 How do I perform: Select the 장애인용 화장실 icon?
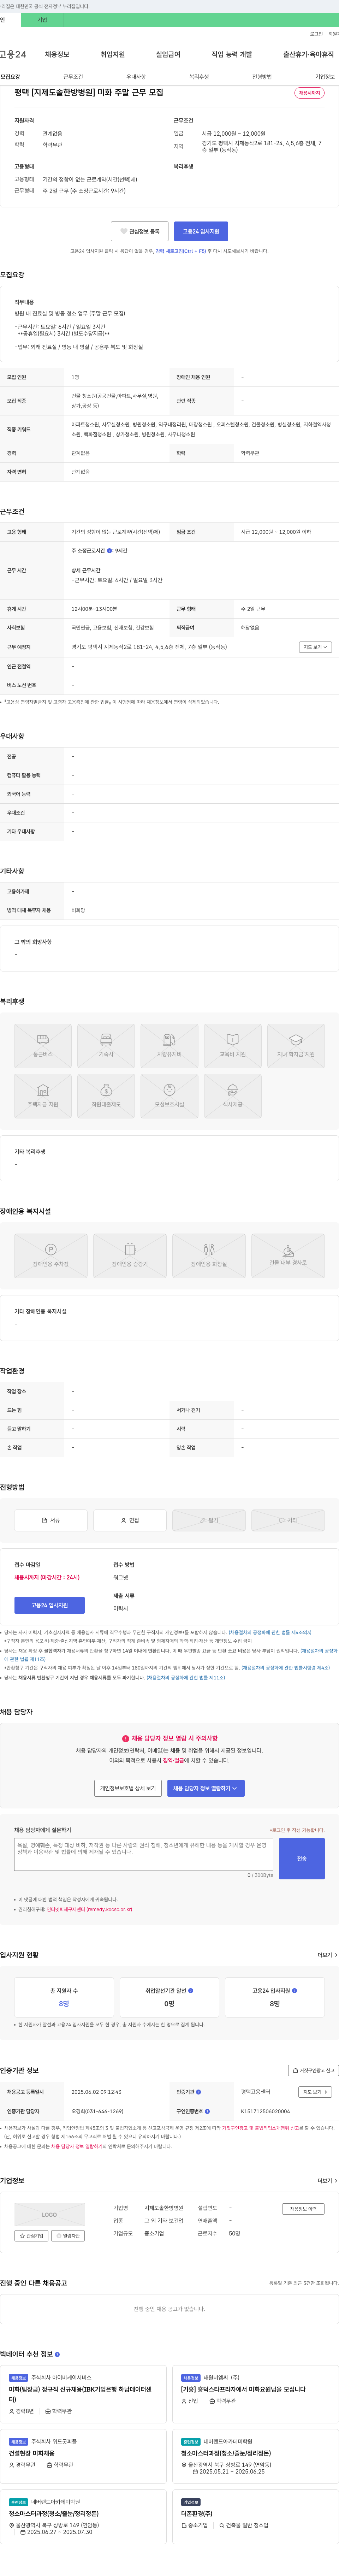click(x=209, y=1255)
